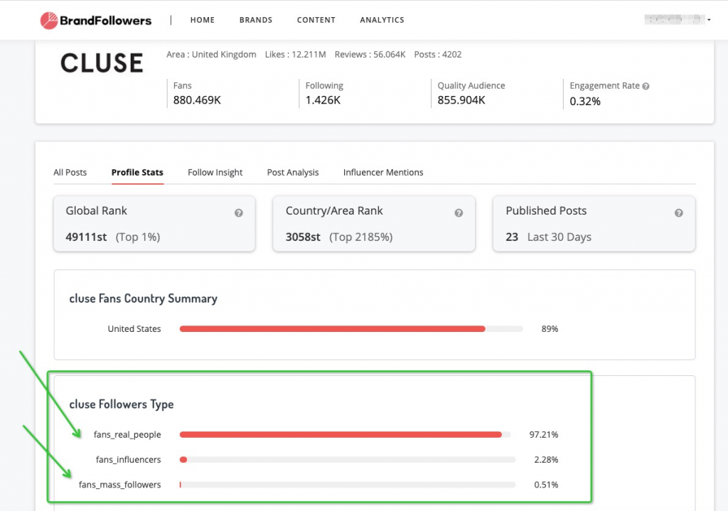Click the Following value 1.426K

click(x=323, y=99)
